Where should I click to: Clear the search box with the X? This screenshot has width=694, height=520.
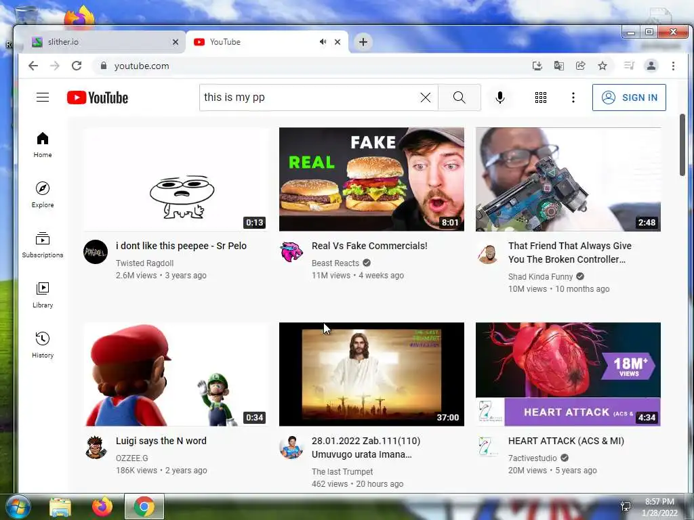click(x=426, y=97)
